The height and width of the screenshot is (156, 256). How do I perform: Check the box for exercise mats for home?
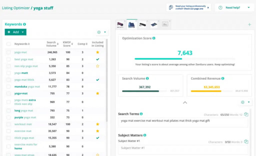tap(8, 147)
